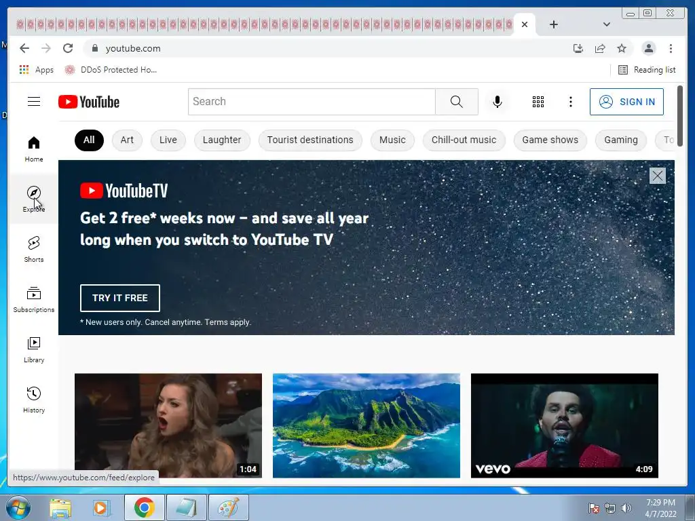Select the Tourist destinations chip
Viewport: 695px width, 521px height.
310,140
